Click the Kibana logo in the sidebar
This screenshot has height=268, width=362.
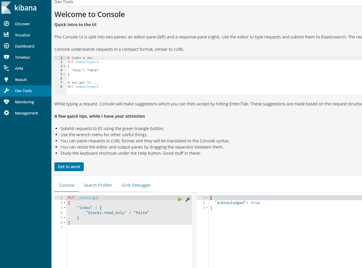click(19, 8)
